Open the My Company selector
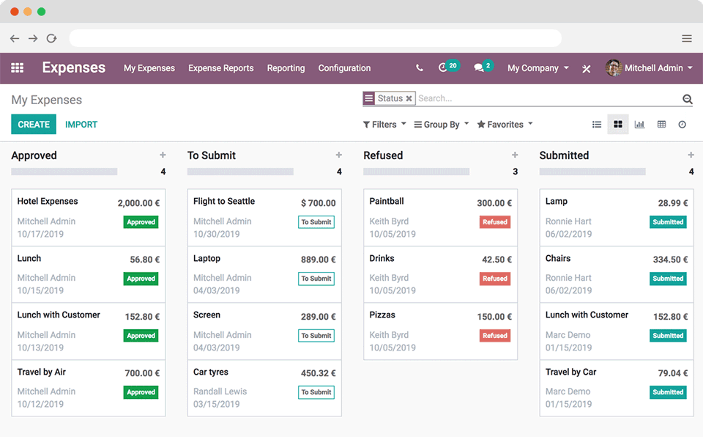The height and width of the screenshot is (437, 703). [538, 68]
